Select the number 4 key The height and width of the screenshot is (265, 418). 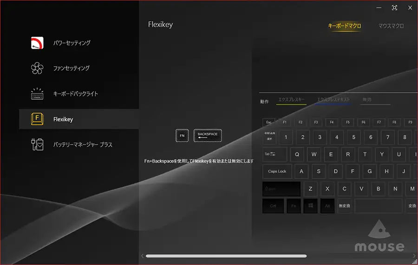337,137
